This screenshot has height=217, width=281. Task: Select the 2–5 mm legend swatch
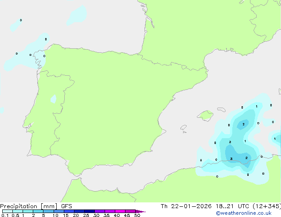click(x=38, y=211)
